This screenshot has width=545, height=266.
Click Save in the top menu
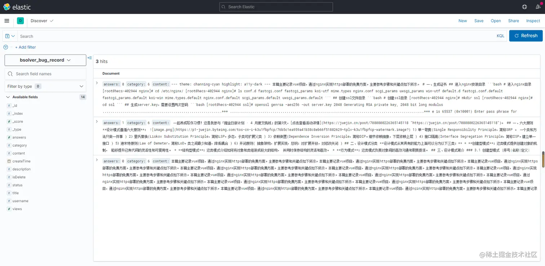coord(479,21)
